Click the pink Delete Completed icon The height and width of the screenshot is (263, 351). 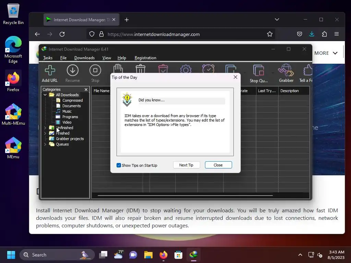tap(163, 69)
